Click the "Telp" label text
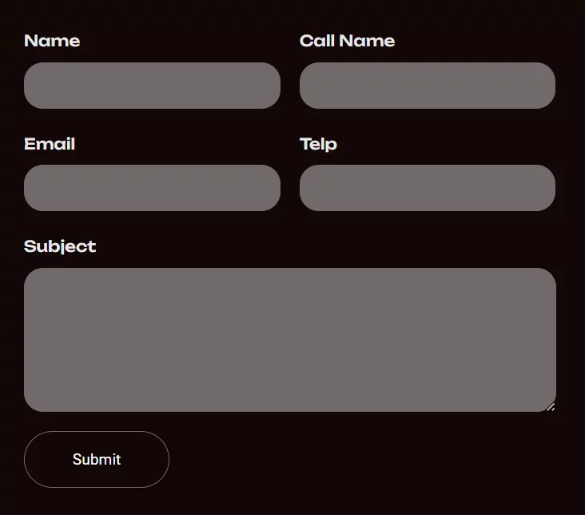585x515 pixels. tap(318, 144)
